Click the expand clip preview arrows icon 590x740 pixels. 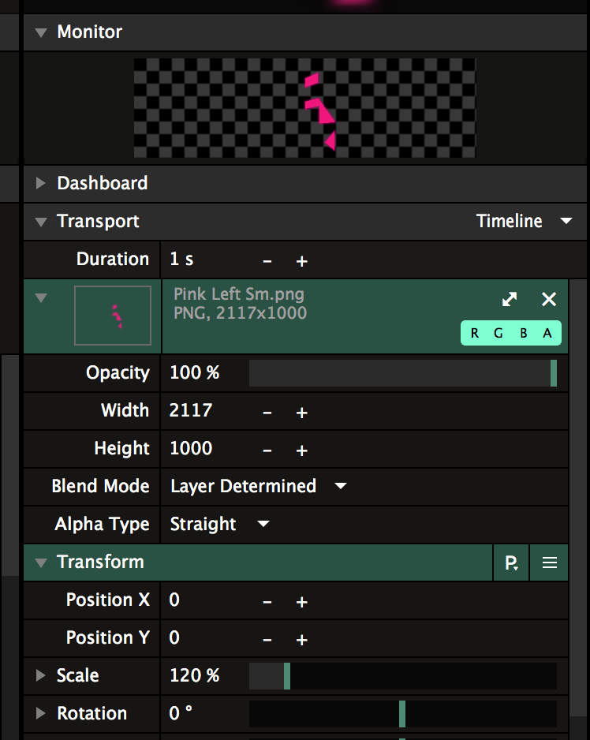[510, 299]
